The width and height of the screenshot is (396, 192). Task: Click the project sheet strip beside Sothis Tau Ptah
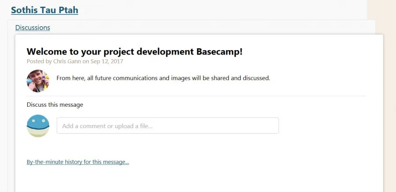[220, 10]
